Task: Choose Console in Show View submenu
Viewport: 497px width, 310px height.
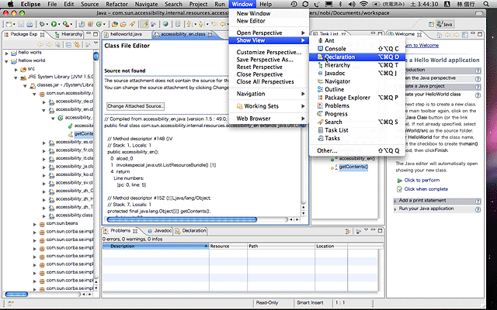Action: pyautogui.click(x=357, y=49)
